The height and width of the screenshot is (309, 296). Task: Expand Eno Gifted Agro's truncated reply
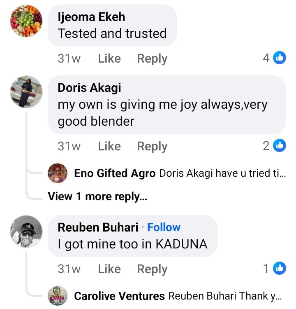[222, 173]
